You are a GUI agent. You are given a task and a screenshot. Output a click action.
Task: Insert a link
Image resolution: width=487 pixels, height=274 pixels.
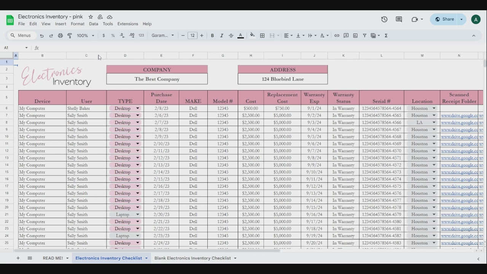(337, 35)
